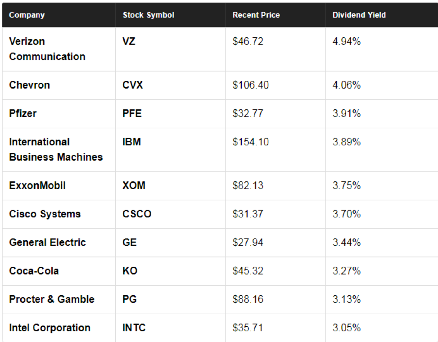Click the Dividend Yield column header
This screenshot has width=438, height=342.
pos(359,15)
